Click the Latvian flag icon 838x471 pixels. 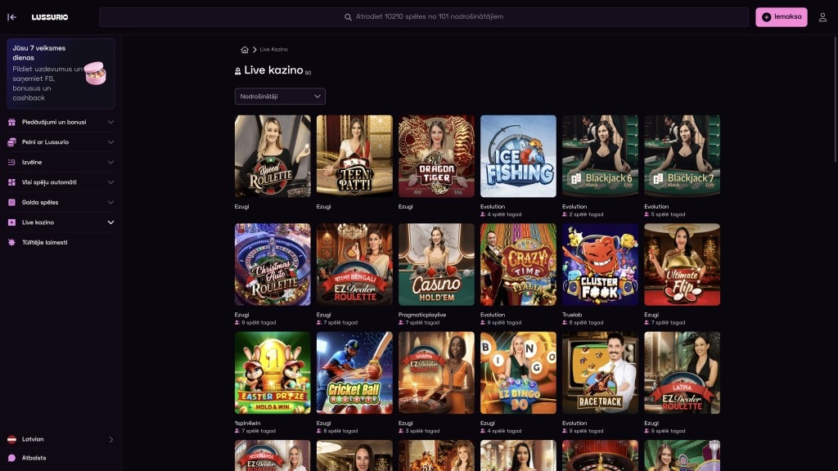tap(11, 439)
